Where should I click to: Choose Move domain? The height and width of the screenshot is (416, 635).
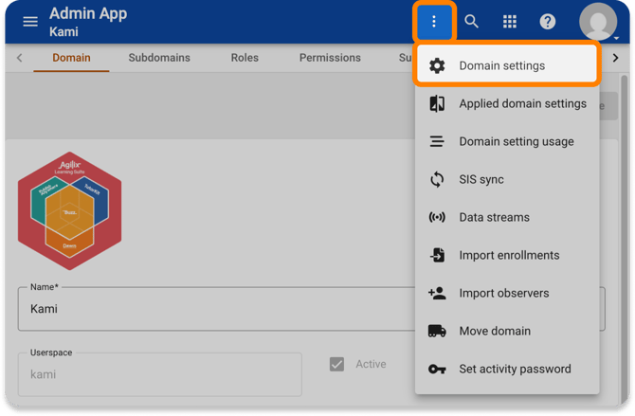(x=507, y=331)
